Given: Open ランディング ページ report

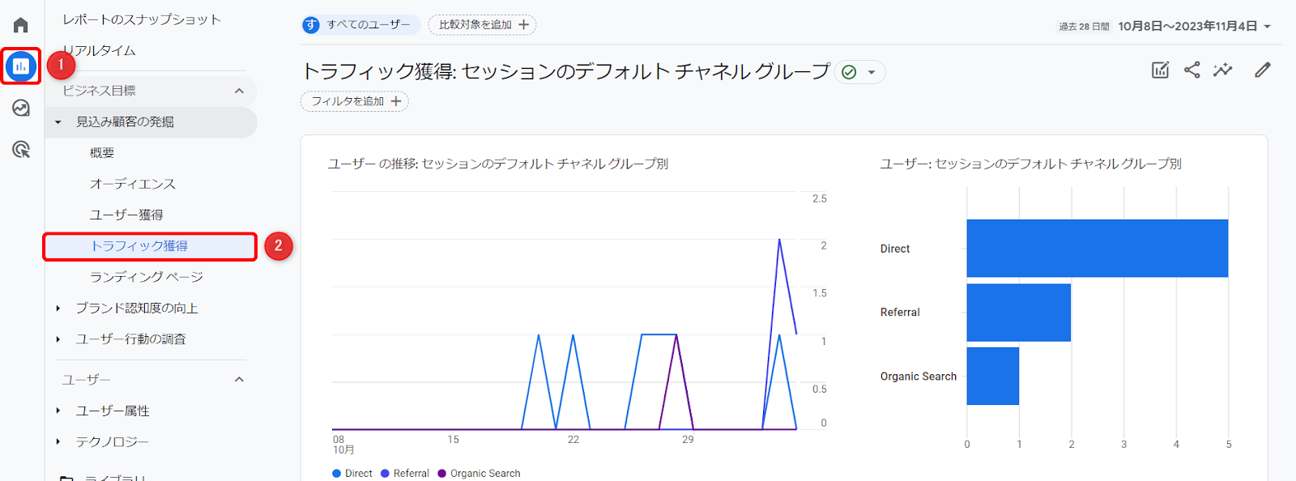Looking at the screenshot, I should (147, 277).
